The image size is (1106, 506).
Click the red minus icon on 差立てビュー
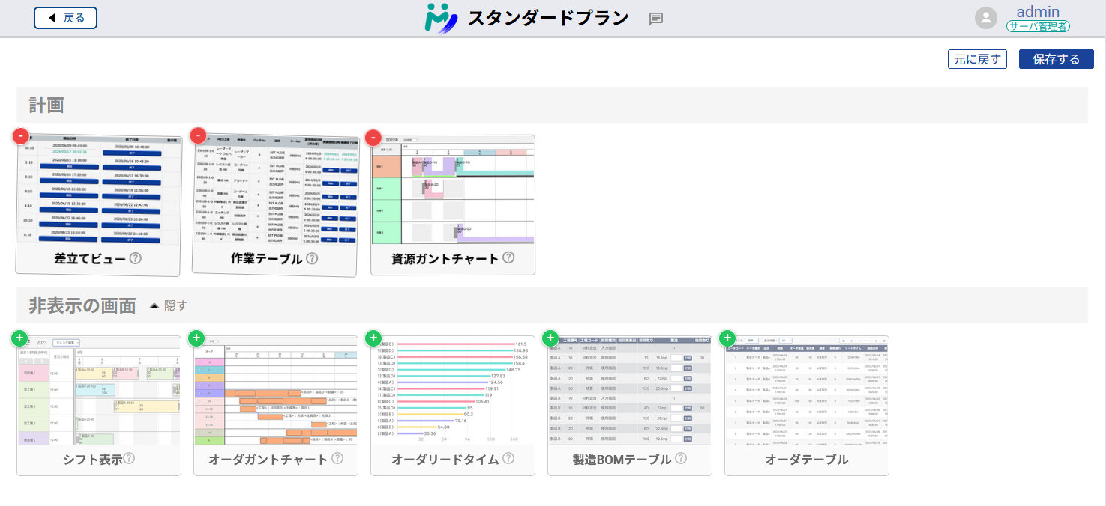tap(19, 136)
